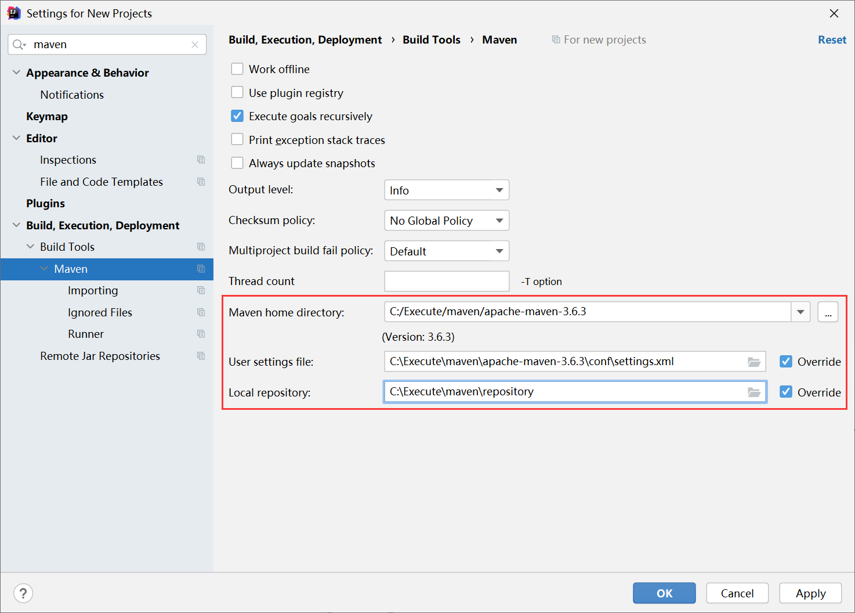This screenshot has width=855, height=613.
Task: Click the Cancel button
Action: click(737, 593)
